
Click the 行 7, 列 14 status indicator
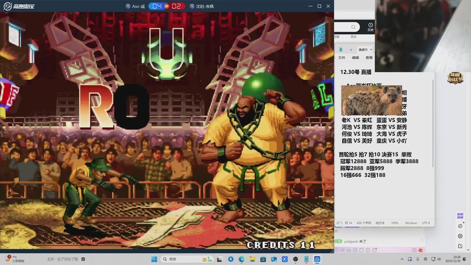pos(344,223)
